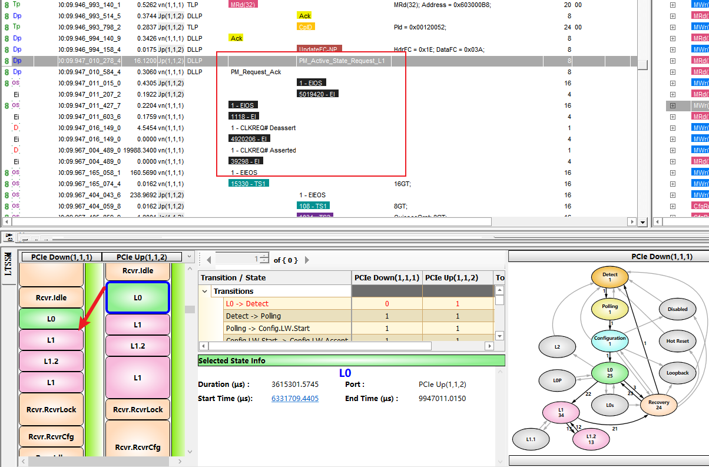The width and height of the screenshot is (709, 467).
Task: Select the 39298 - EI entry
Action: pyautogui.click(x=246, y=161)
